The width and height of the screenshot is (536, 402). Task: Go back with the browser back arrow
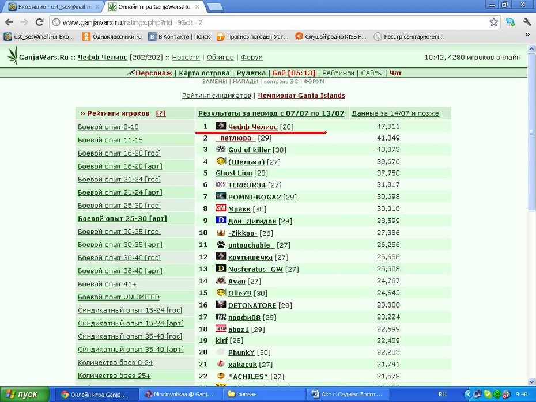[x=9, y=22]
